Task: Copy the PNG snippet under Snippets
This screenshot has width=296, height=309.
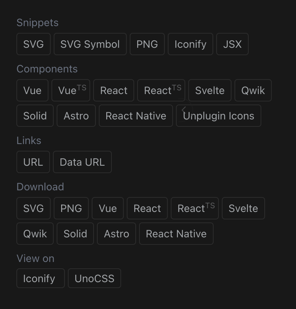Action: click(147, 44)
